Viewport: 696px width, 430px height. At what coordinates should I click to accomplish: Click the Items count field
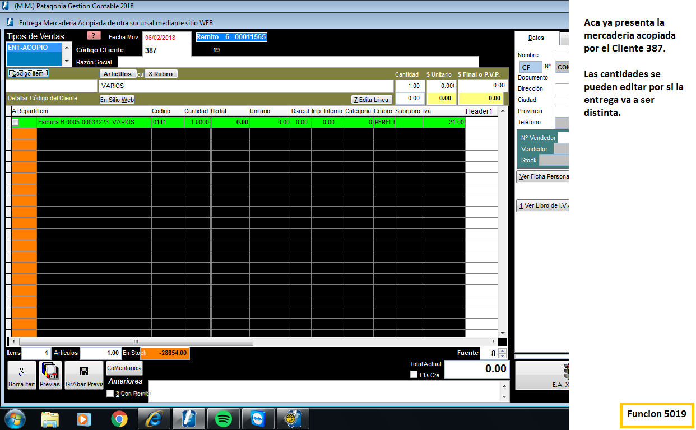[36, 353]
